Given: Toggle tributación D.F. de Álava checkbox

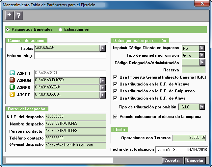Looking at the screenshot, I should (x=115, y=98).
